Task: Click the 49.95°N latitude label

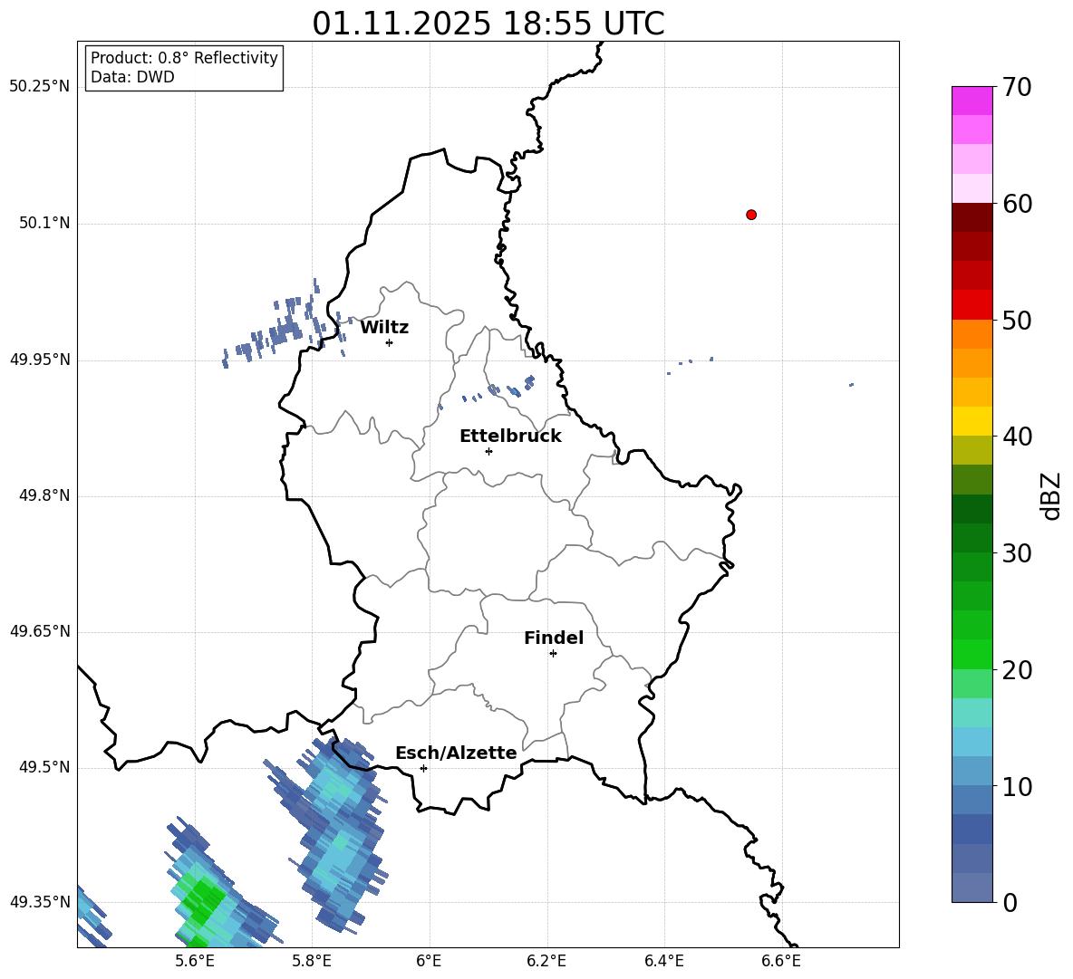Action: coord(40,360)
